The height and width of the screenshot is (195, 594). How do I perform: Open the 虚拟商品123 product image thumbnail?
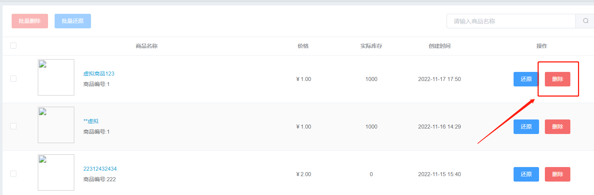[56, 77]
